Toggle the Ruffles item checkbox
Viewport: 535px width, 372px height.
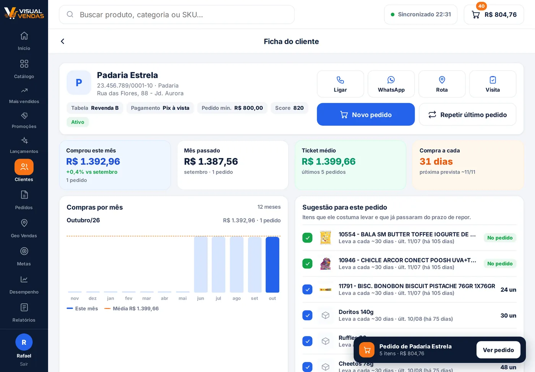pos(307,341)
